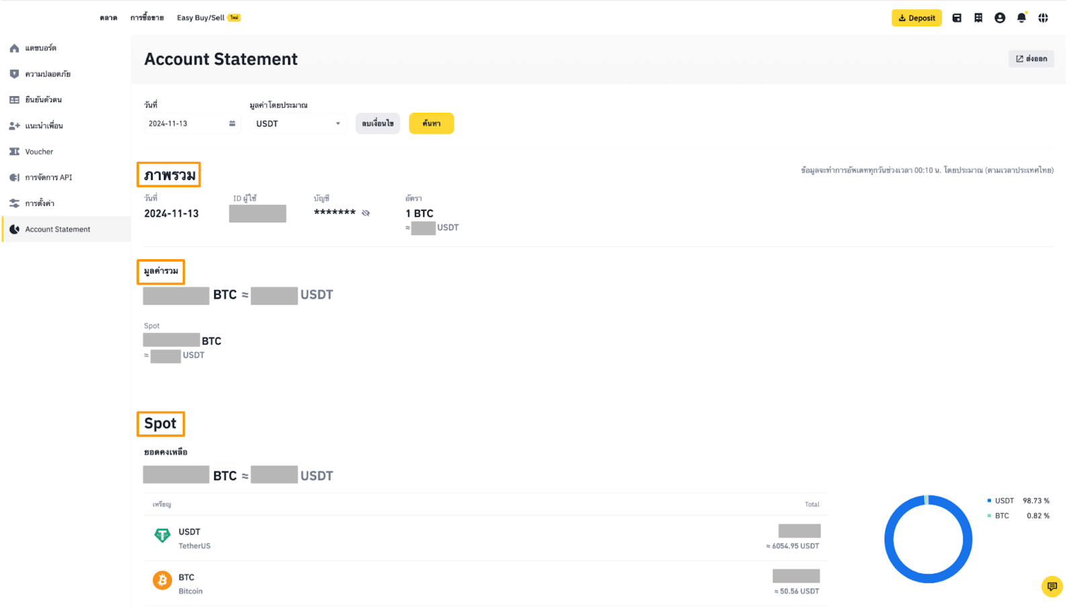This screenshot has width=1075, height=607.
Task: Click the sliders settings icon in sidebar
Action: click(14, 203)
